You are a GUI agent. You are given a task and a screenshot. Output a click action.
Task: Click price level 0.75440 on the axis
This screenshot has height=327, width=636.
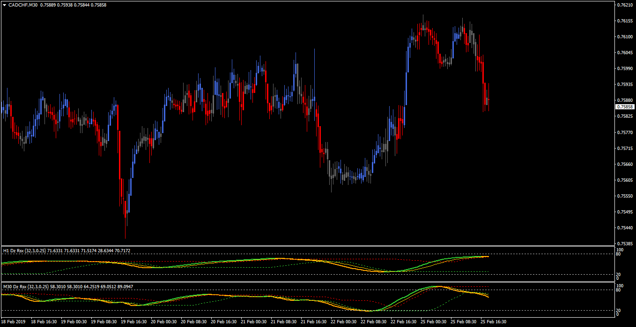624,228
